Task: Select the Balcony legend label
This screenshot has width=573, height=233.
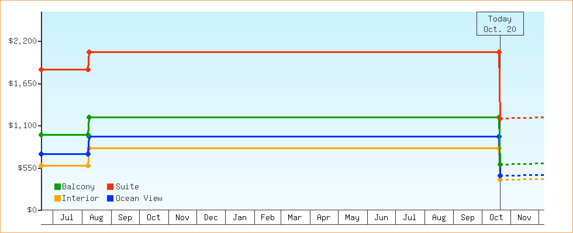Action: (x=78, y=187)
